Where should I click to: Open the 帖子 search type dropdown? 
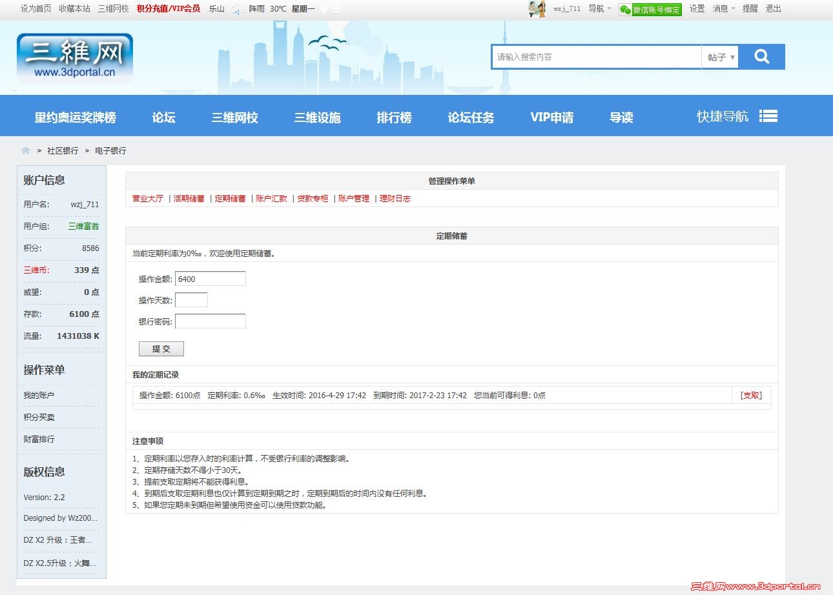(x=719, y=56)
